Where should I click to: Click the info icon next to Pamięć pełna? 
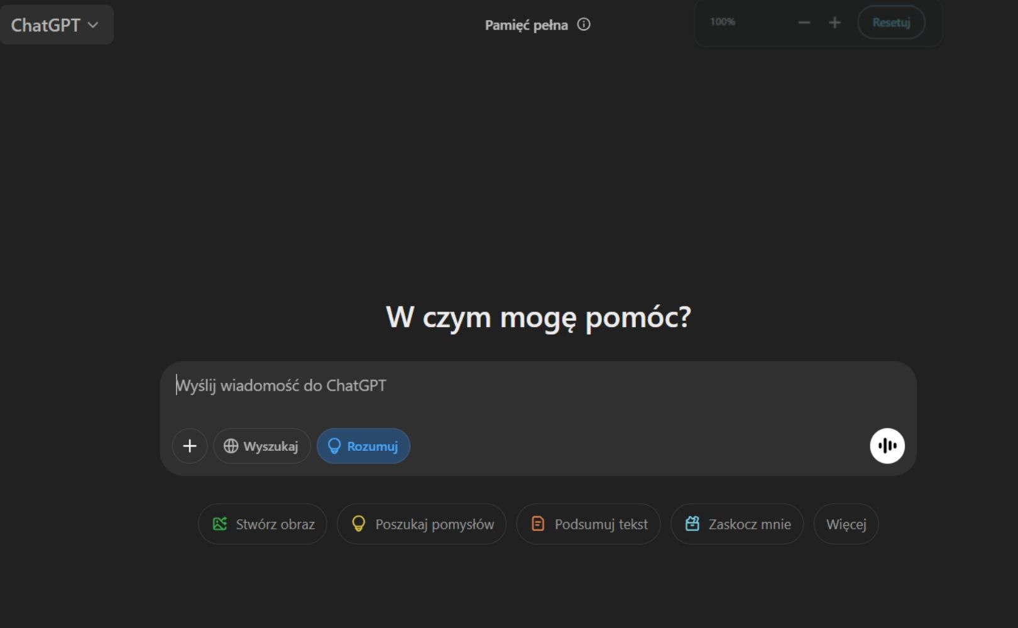point(584,24)
